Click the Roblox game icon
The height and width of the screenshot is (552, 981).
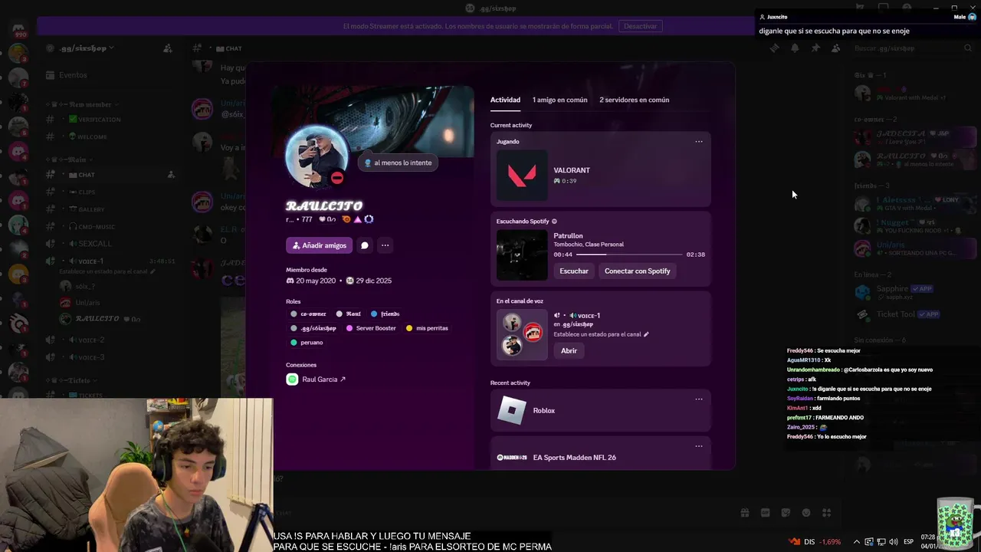512,410
